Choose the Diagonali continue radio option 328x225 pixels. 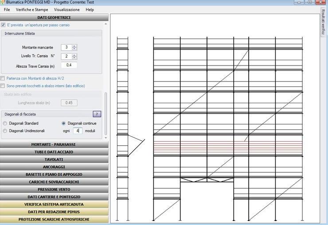[x=64, y=123]
